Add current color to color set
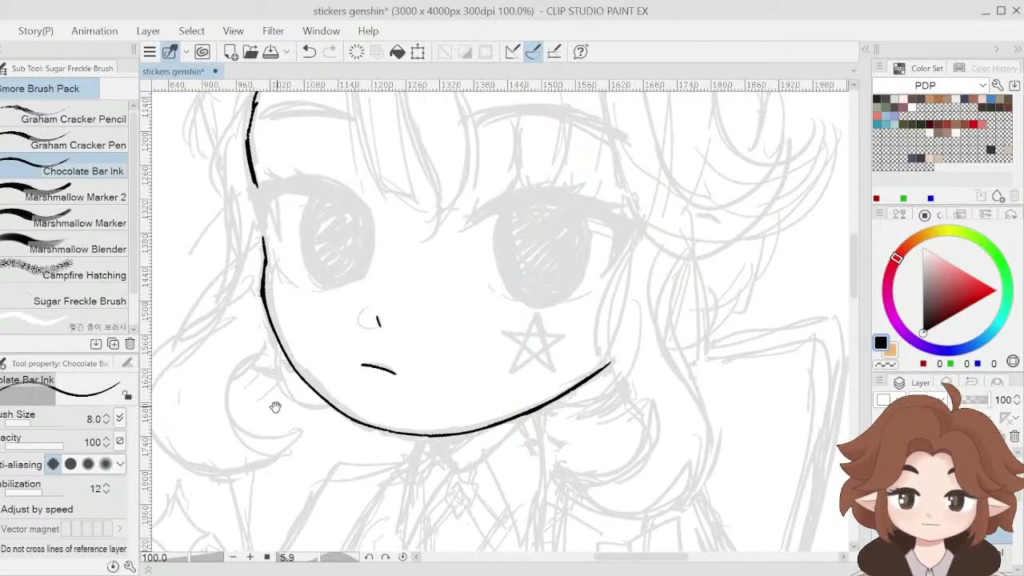Screen dimensions: 1024x576 tap(998, 197)
